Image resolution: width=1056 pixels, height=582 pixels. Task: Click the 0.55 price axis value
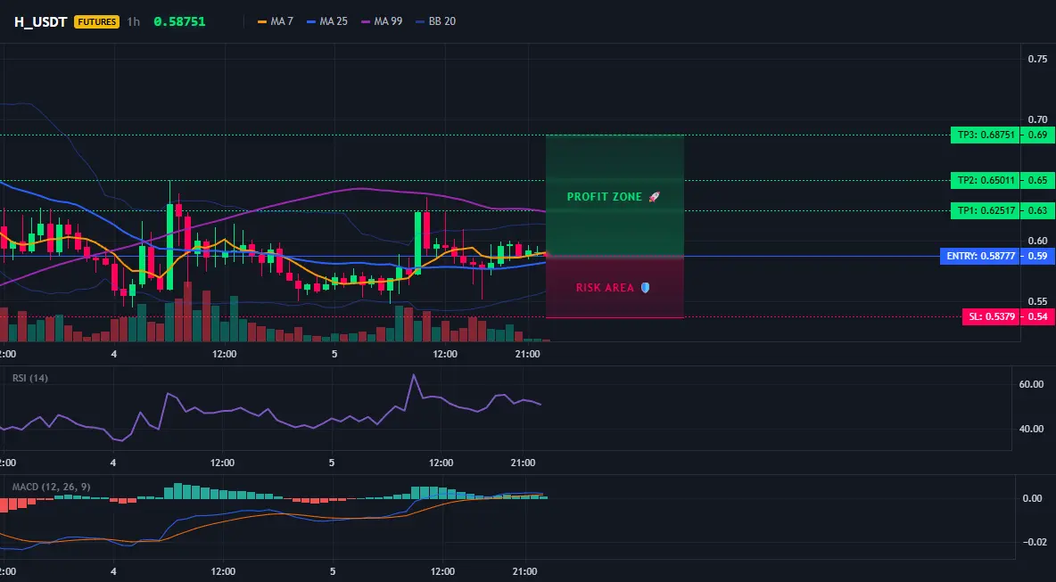pyautogui.click(x=1037, y=301)
